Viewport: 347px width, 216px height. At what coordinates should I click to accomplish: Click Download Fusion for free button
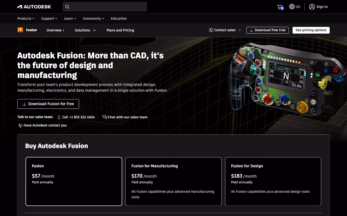48,104
